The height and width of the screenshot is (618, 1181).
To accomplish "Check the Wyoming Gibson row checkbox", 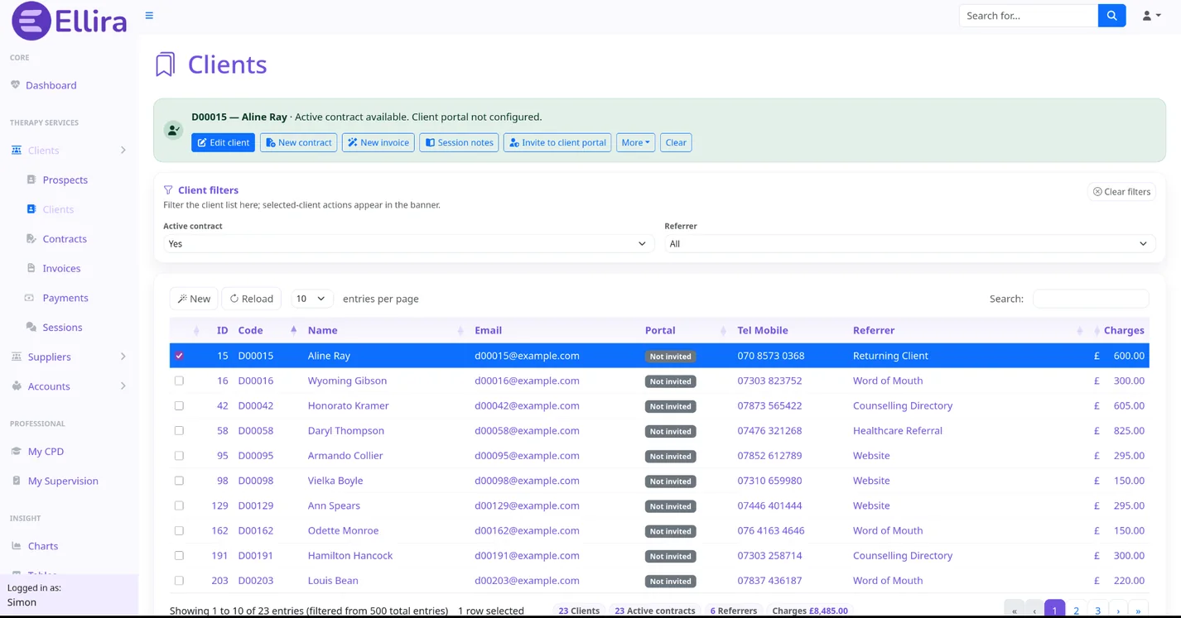I will click(x=179, y=381).
